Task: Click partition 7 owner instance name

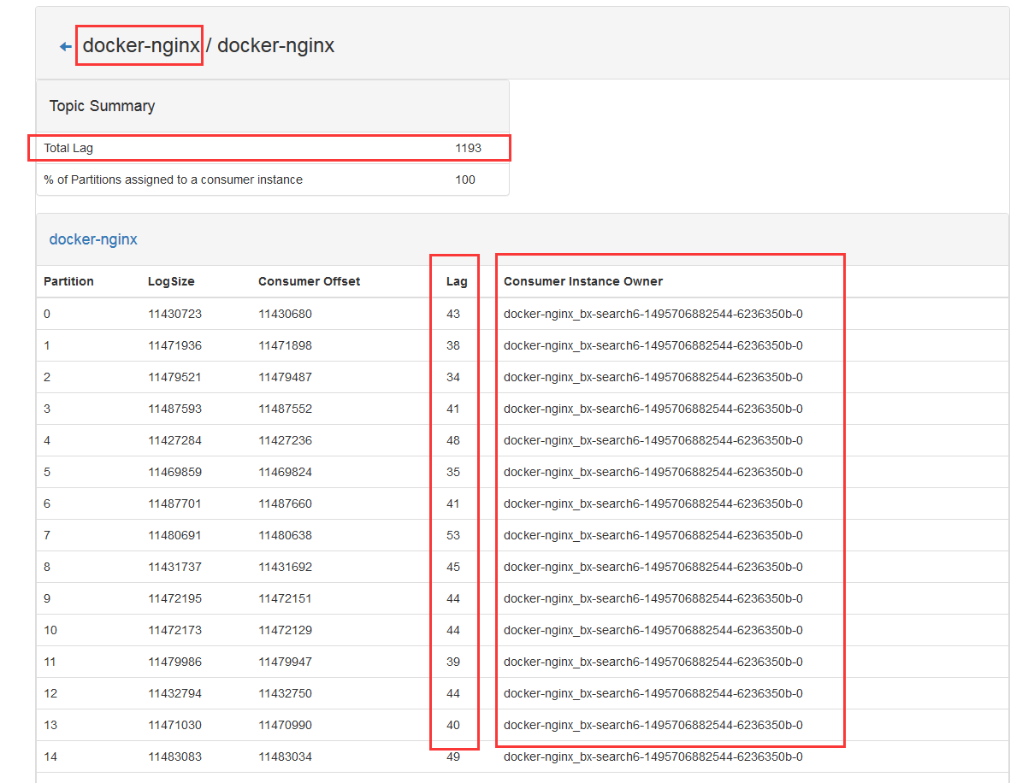Action: tap(653, 535)
